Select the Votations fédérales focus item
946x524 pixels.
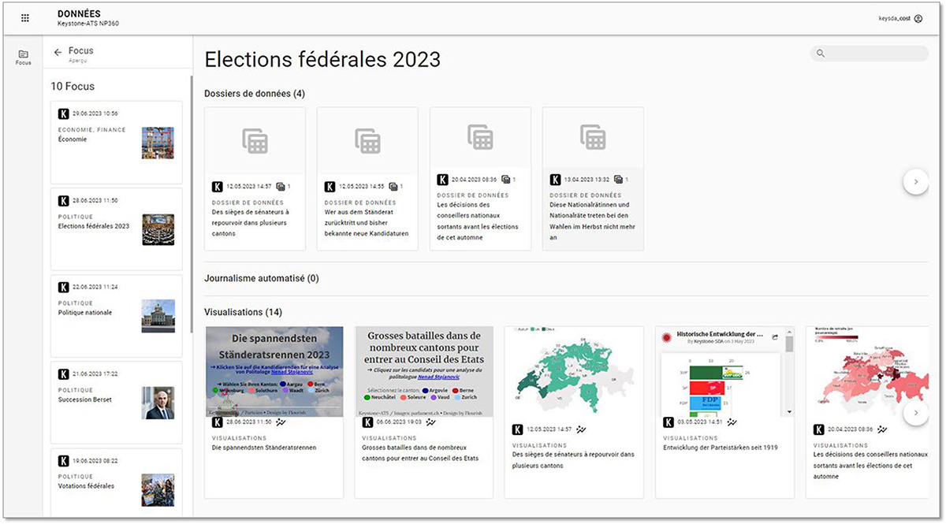117,481
